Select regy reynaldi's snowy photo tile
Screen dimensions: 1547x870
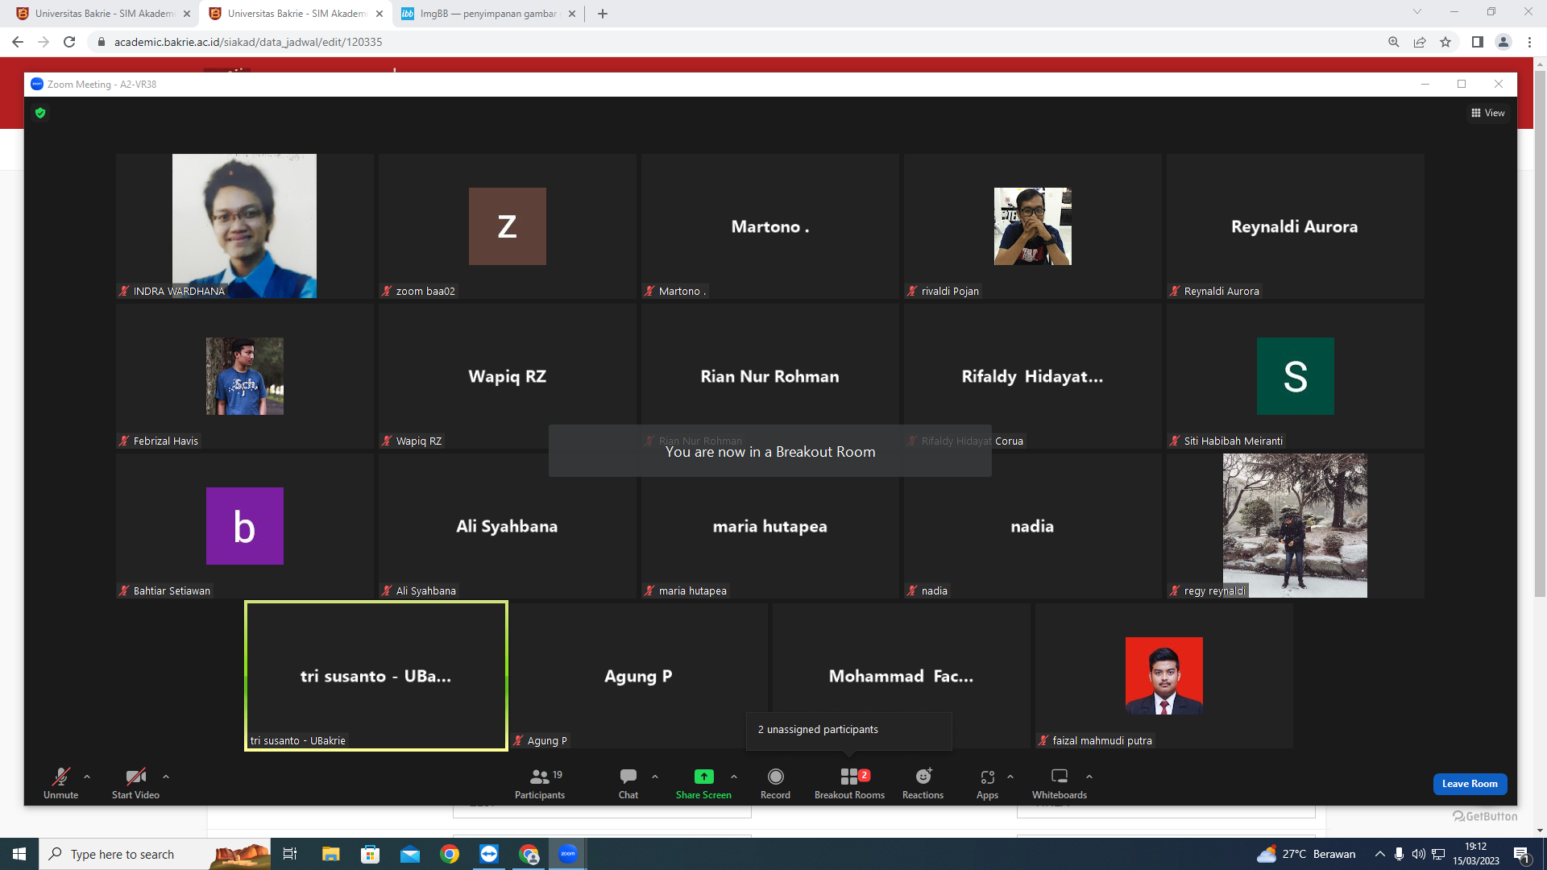click(x=1295, y=525)
